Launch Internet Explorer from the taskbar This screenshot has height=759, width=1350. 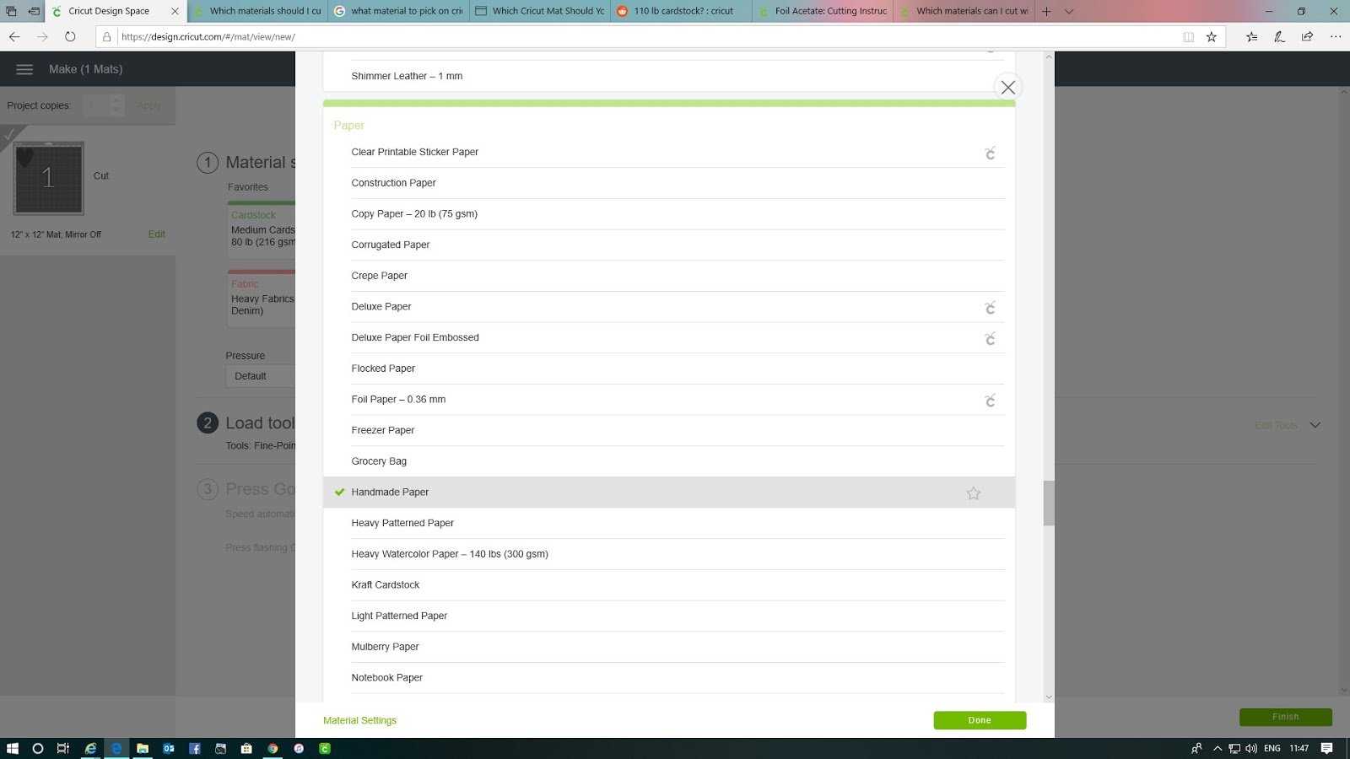pyautogui.click(x=90, y=748)
